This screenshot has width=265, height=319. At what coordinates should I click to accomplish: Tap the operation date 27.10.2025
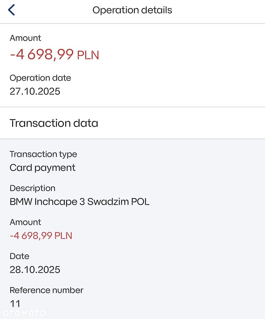pyautogui.click(x=35, y=91)
